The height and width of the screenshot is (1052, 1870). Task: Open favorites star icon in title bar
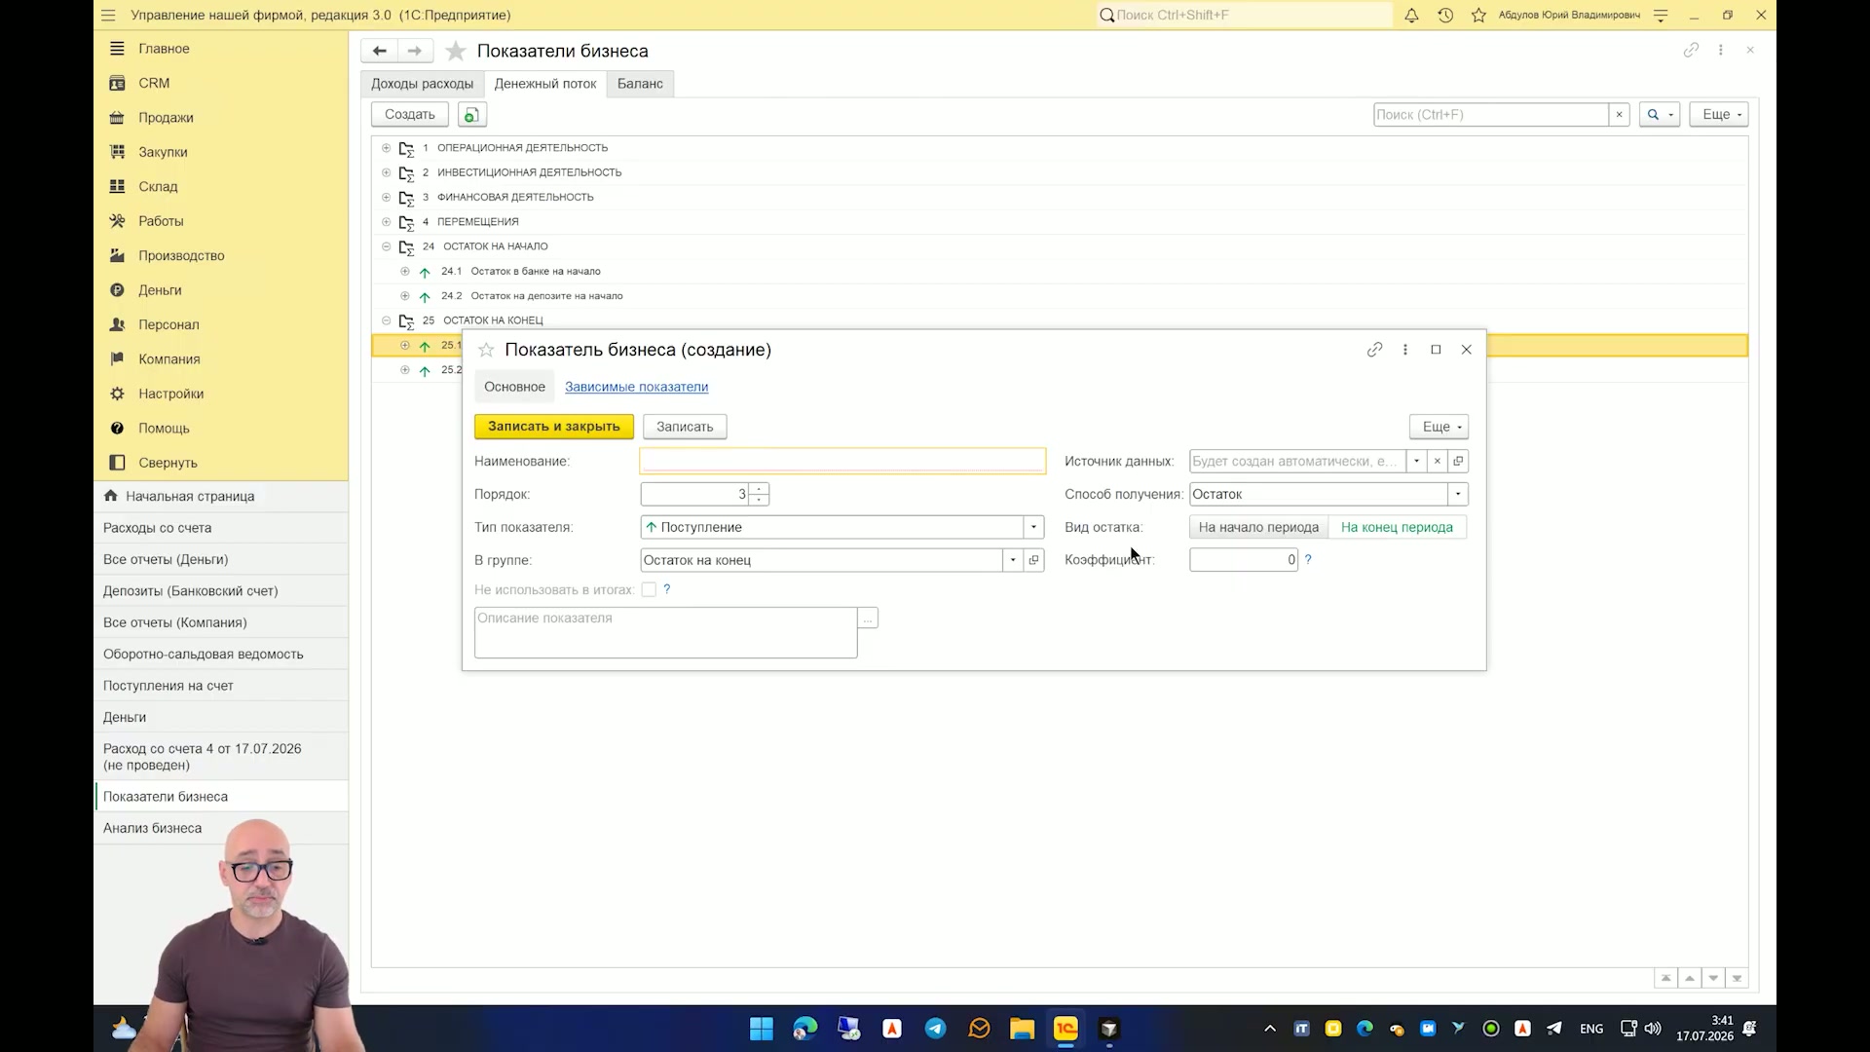[1478, 16]
